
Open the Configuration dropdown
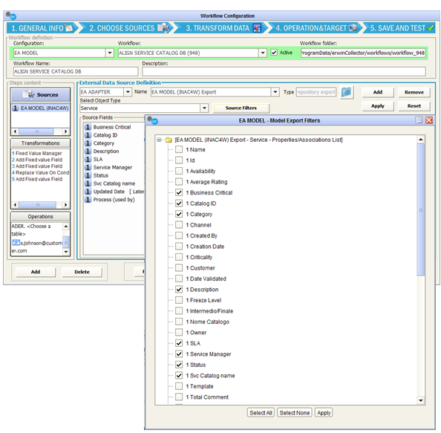coord(110,53)
